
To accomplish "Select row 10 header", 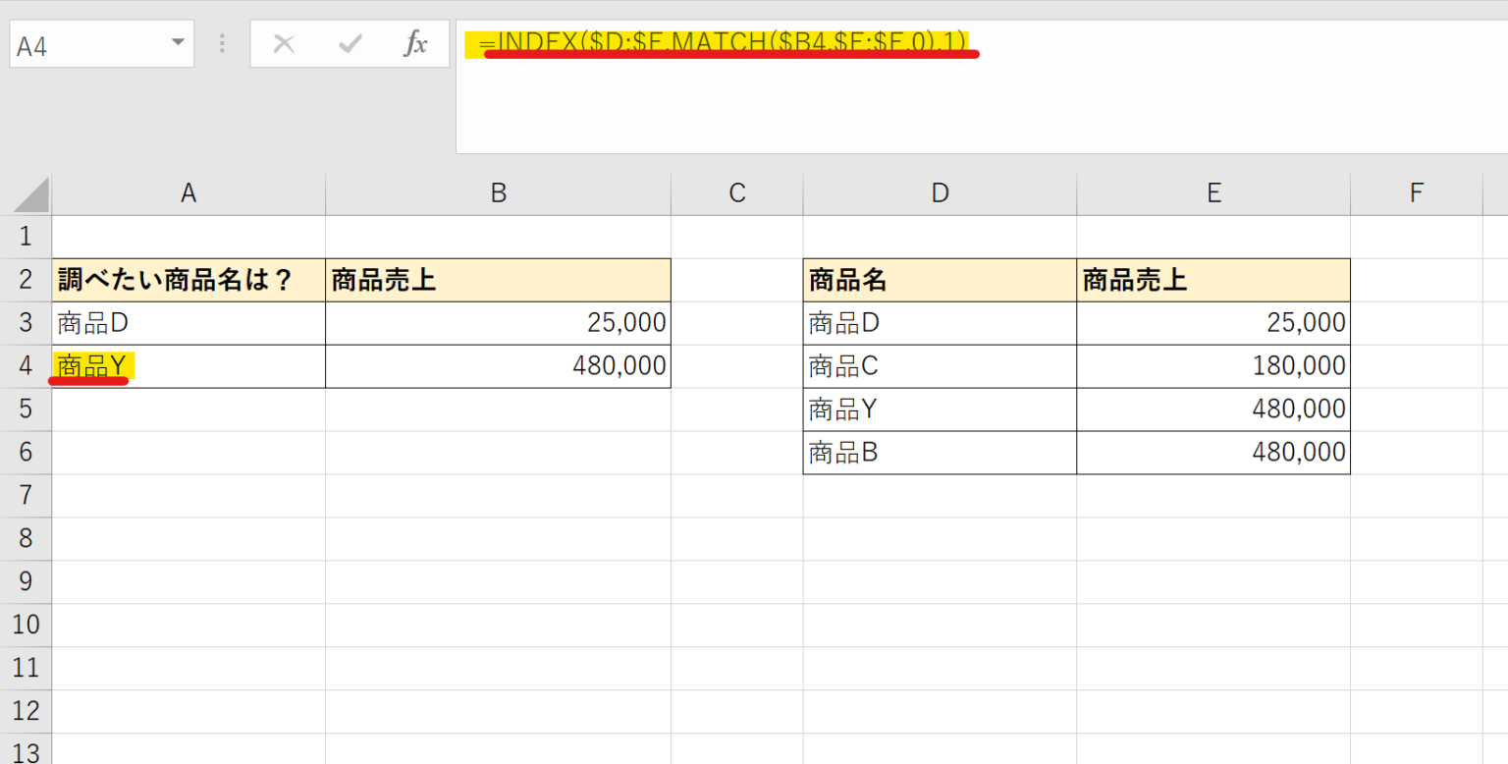I will point(26,626).
